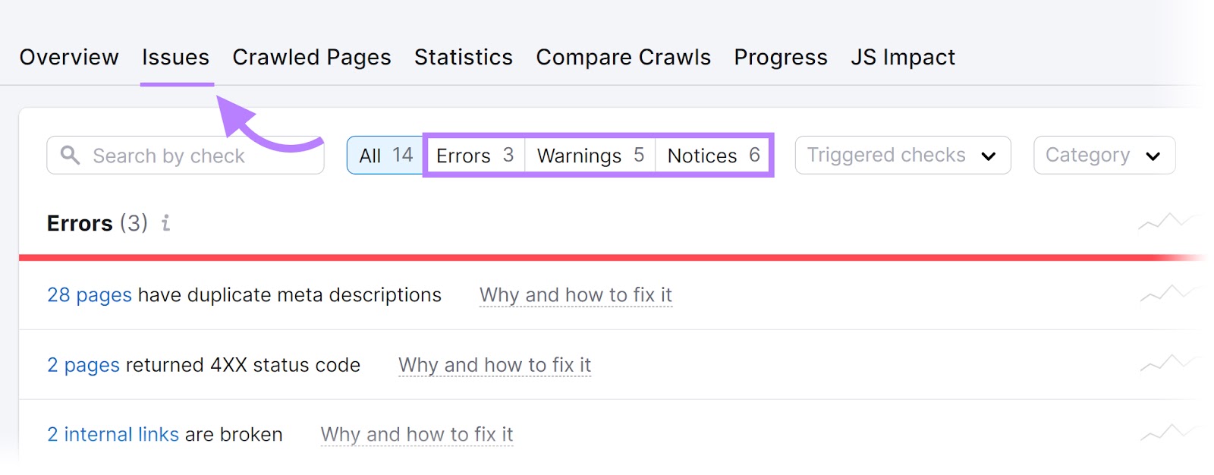
Task: Open the JS Impact tab
Action: pyautogui.click(x=903, y=58)
